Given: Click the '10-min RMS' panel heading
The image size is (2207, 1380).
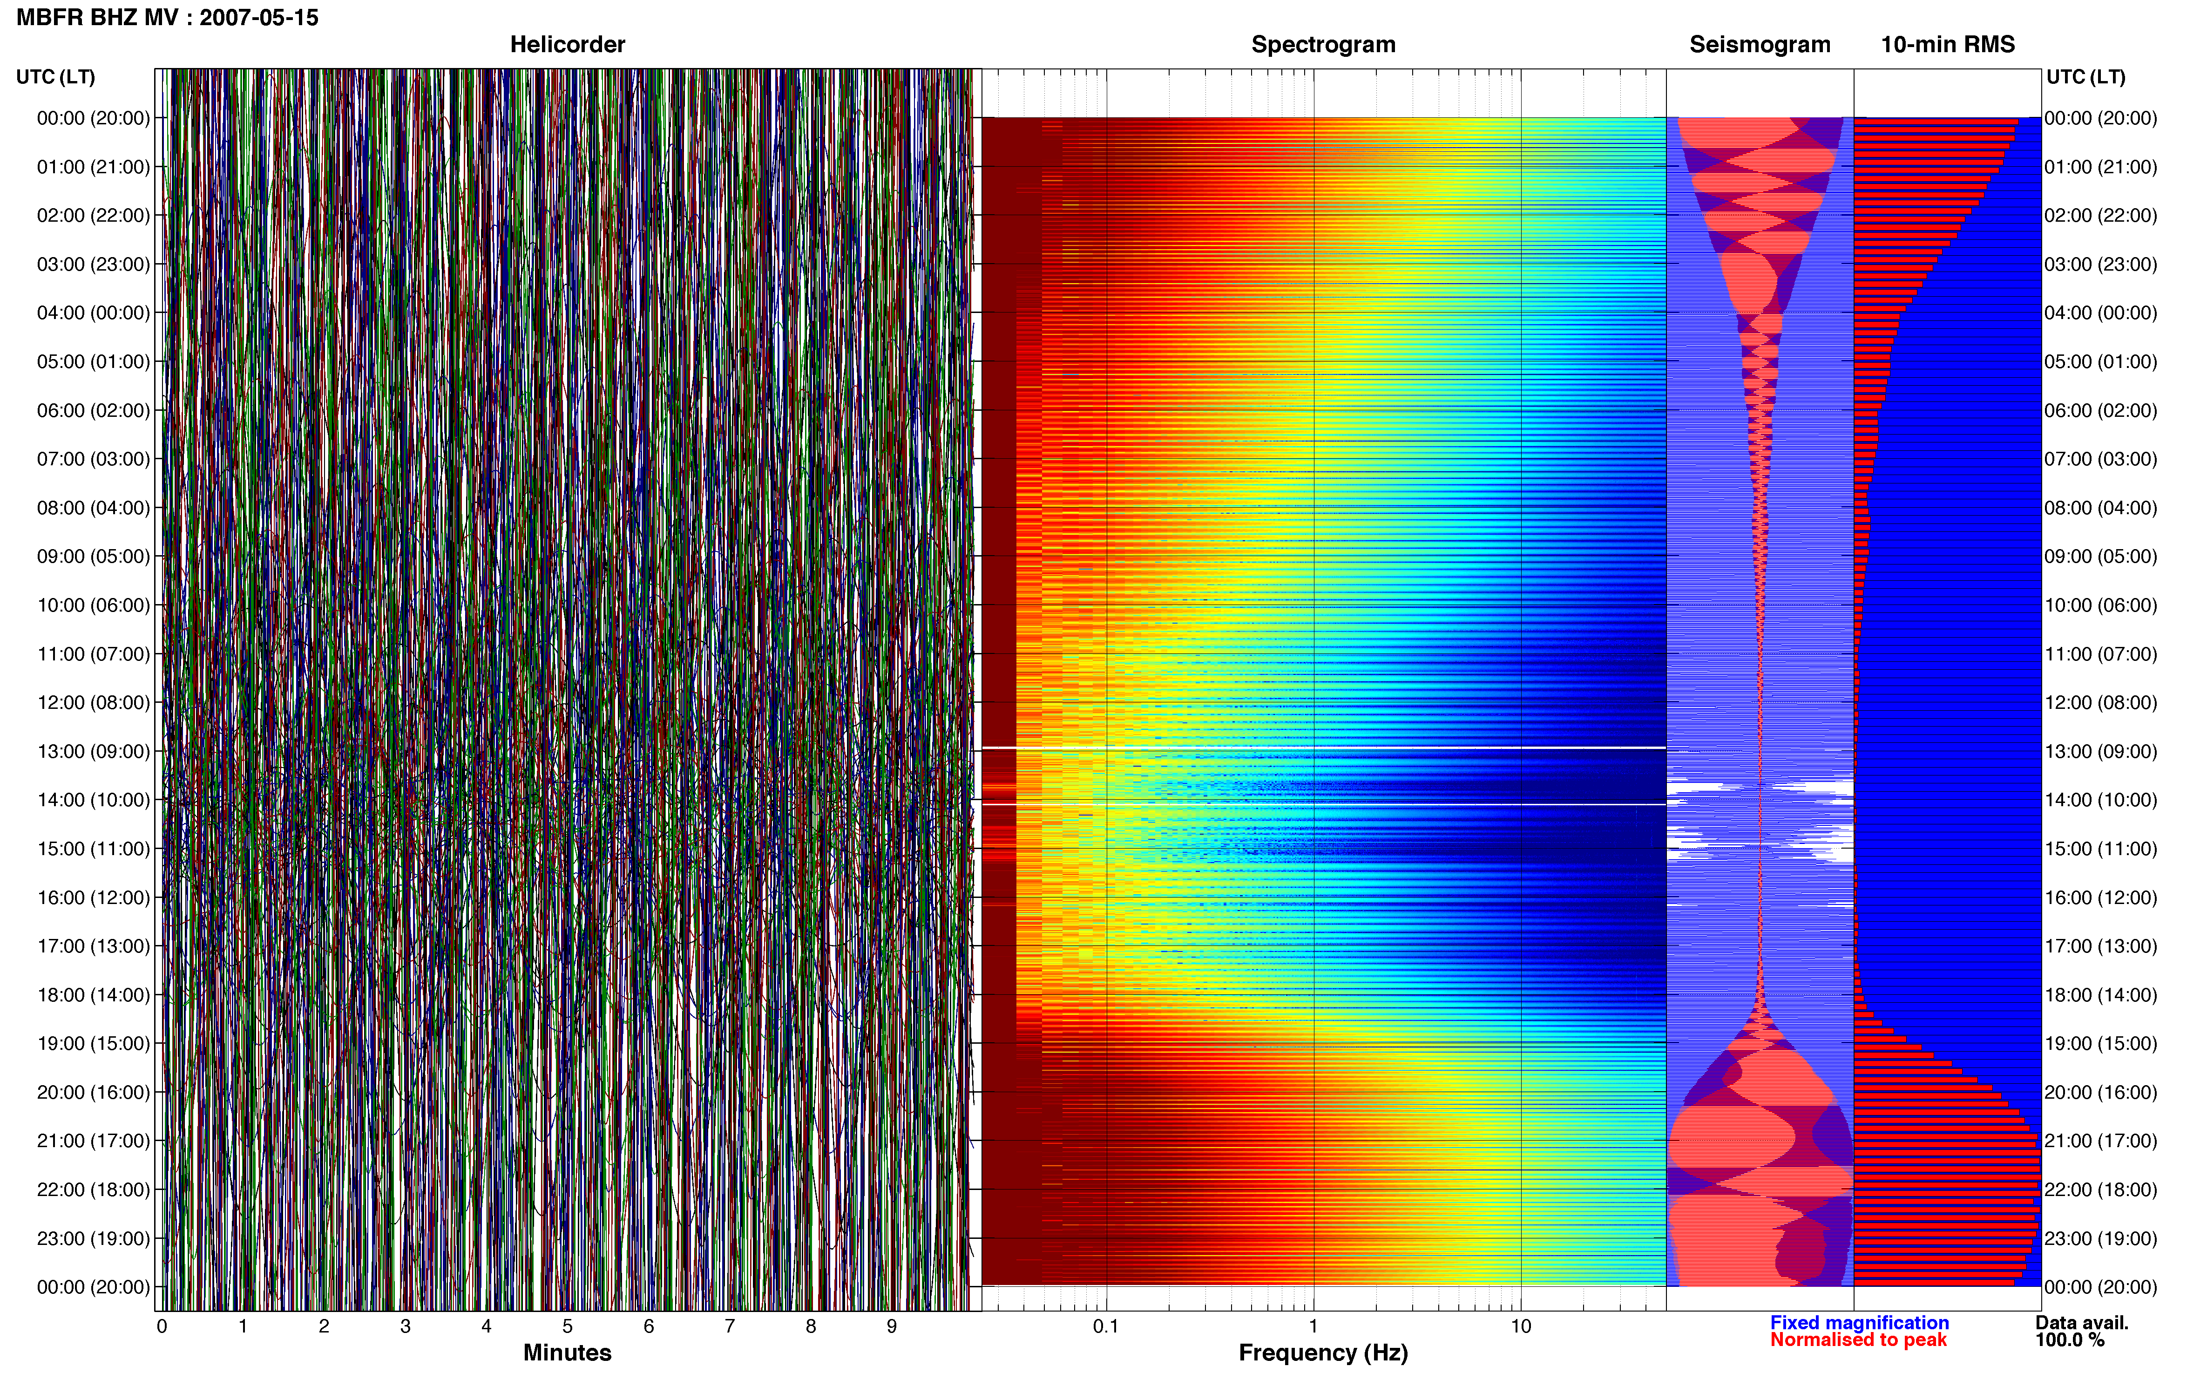Looking at the screenshot, I should click(x=1948, y=45).
